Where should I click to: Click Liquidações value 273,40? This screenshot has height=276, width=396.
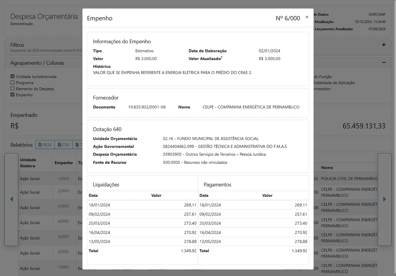coord(190,223)
